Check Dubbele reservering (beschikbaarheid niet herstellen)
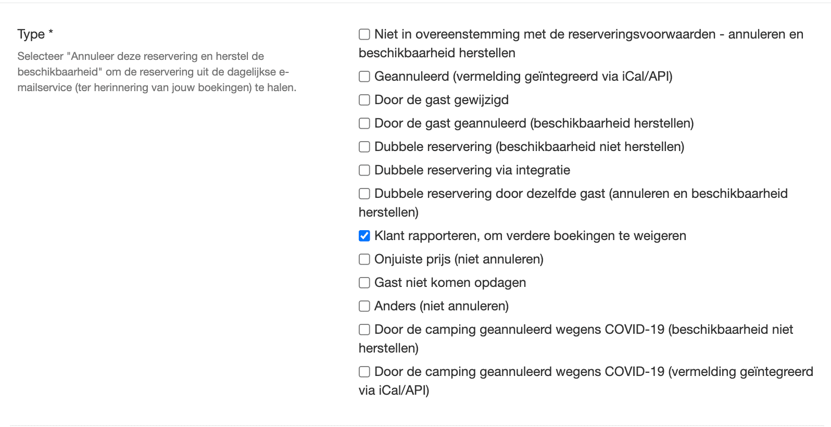The height and width of the screenshot is (427, 831). click(x=364, y=147)
